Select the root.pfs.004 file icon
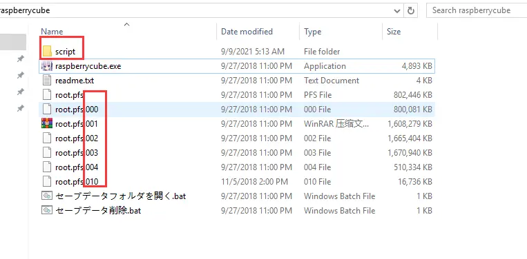Image resolution: width=527 pixels, height=259 pixels. [47, 167]
